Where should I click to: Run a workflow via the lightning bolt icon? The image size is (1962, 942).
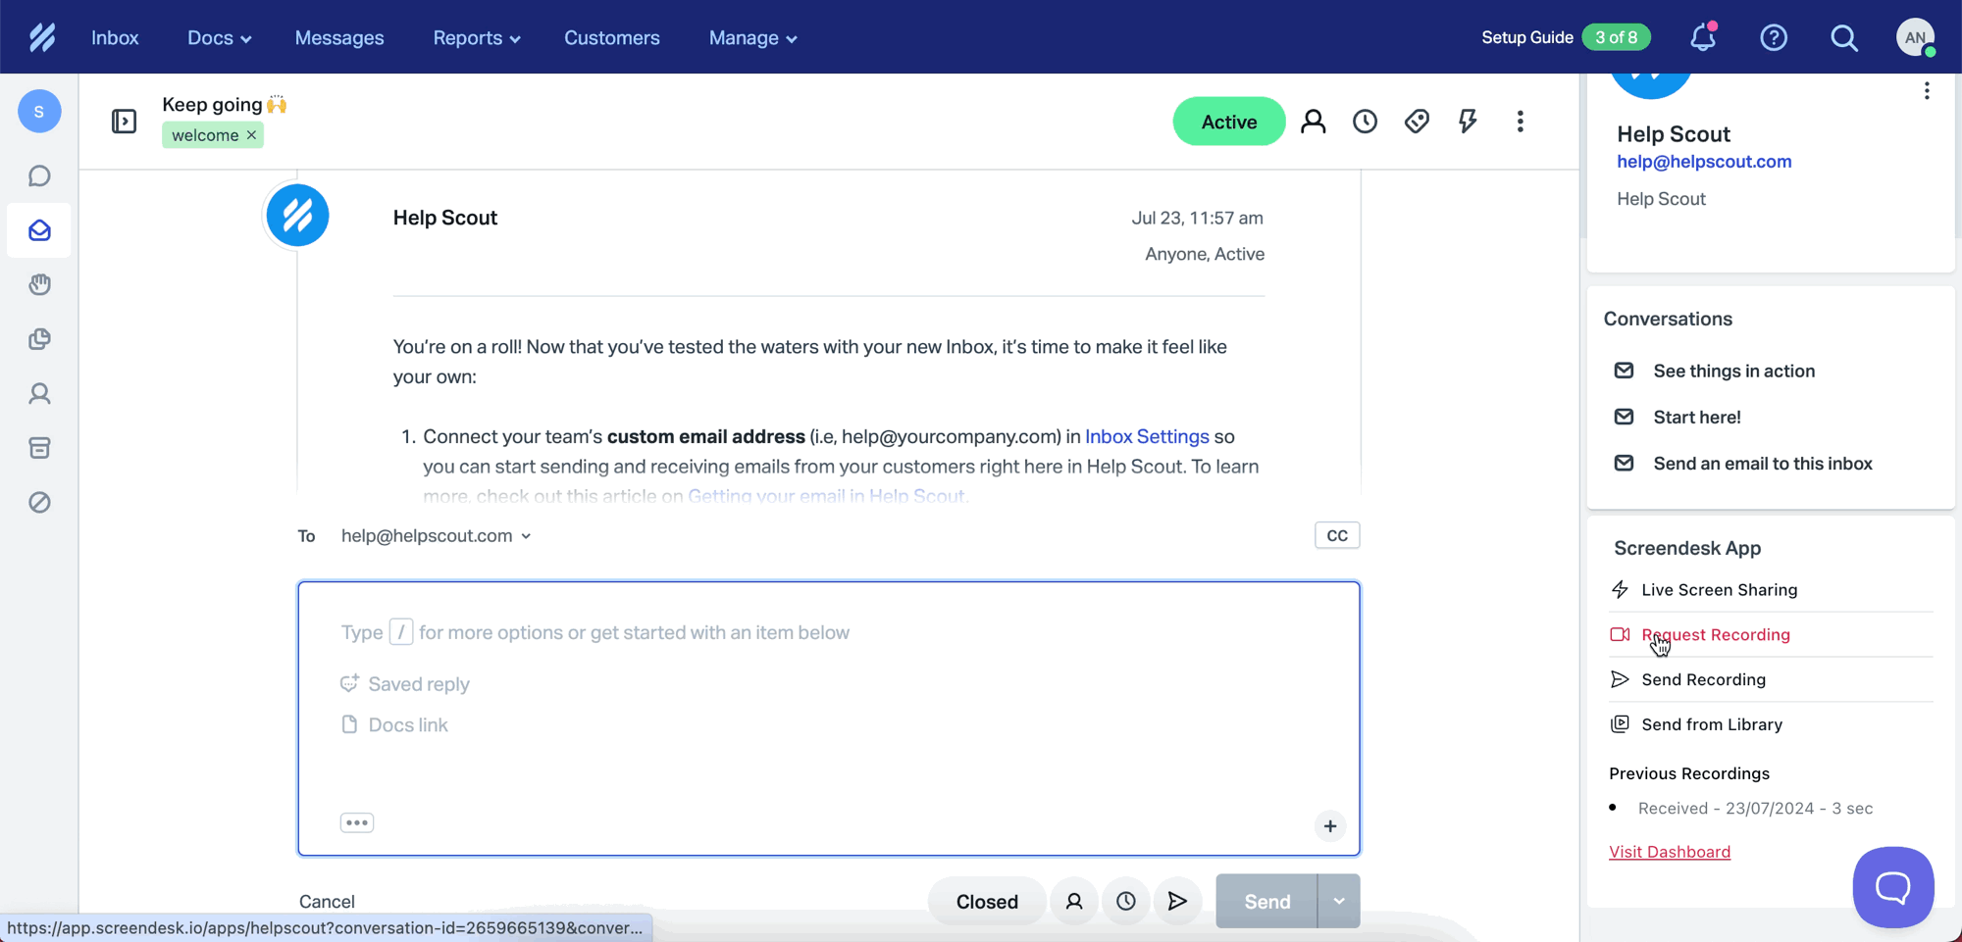pyautogui.click(x=1468, y=121)
